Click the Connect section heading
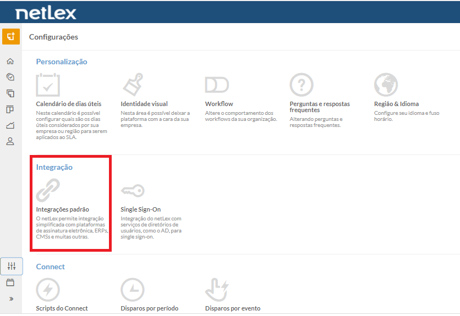The width and height of the screenshot is (460, 316). coord(50,267)
